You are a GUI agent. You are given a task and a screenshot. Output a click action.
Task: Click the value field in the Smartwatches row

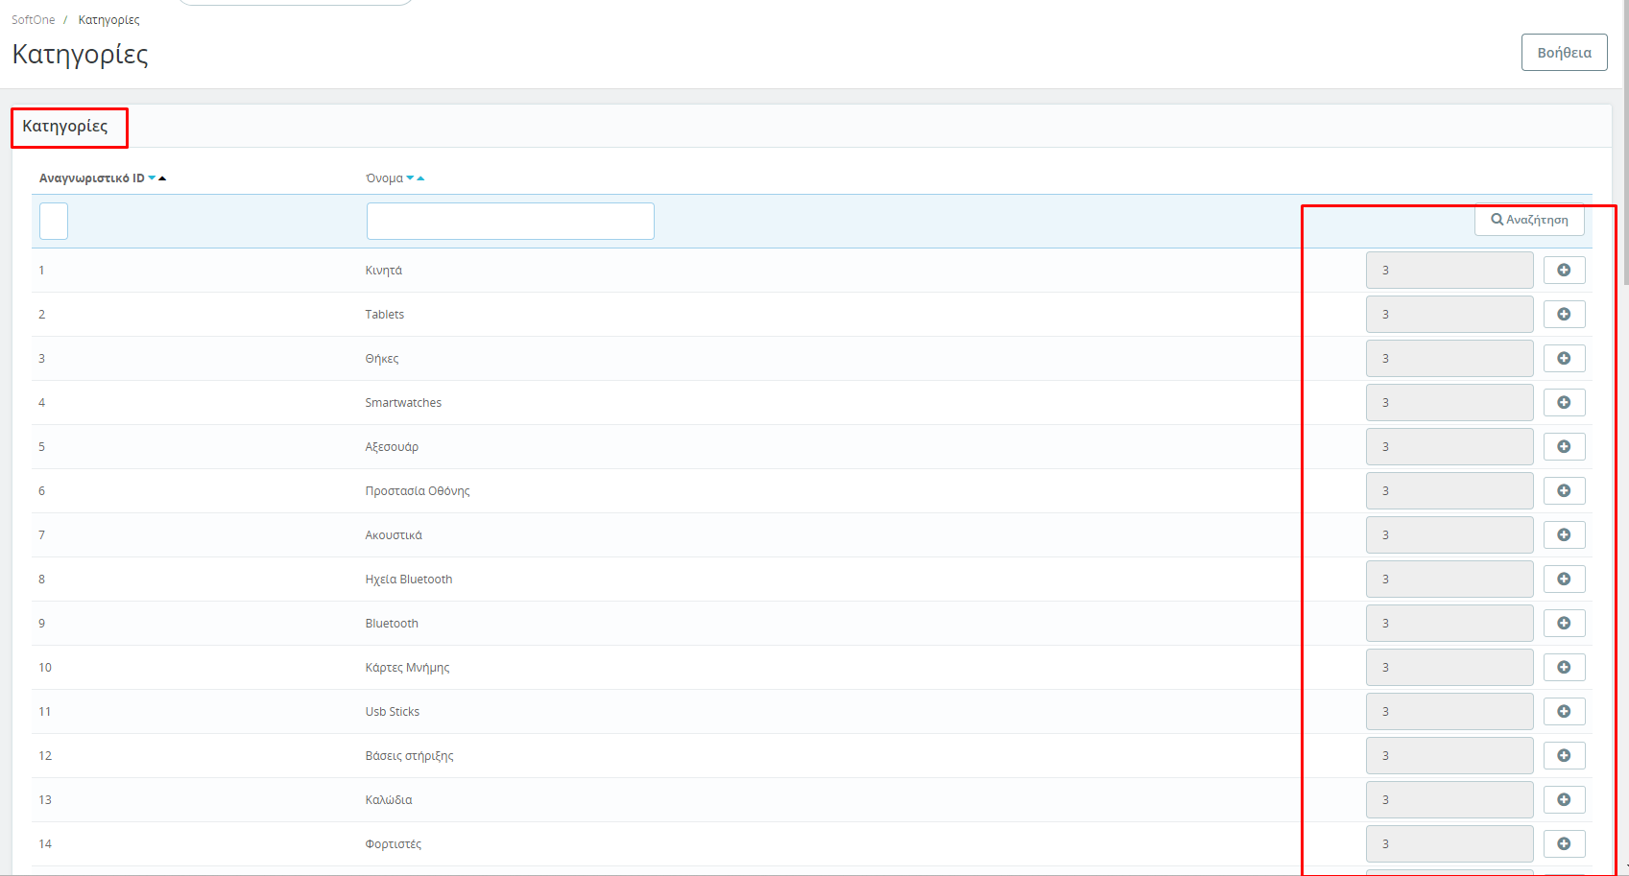(x=1449, y=403)
